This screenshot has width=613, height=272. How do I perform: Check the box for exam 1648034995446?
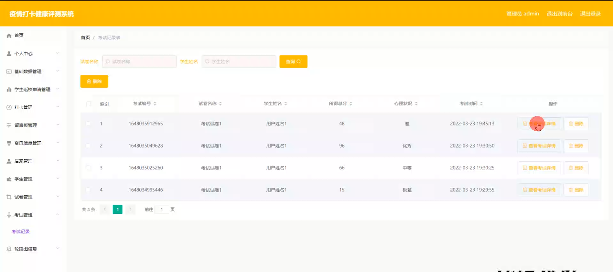(88, 190)
